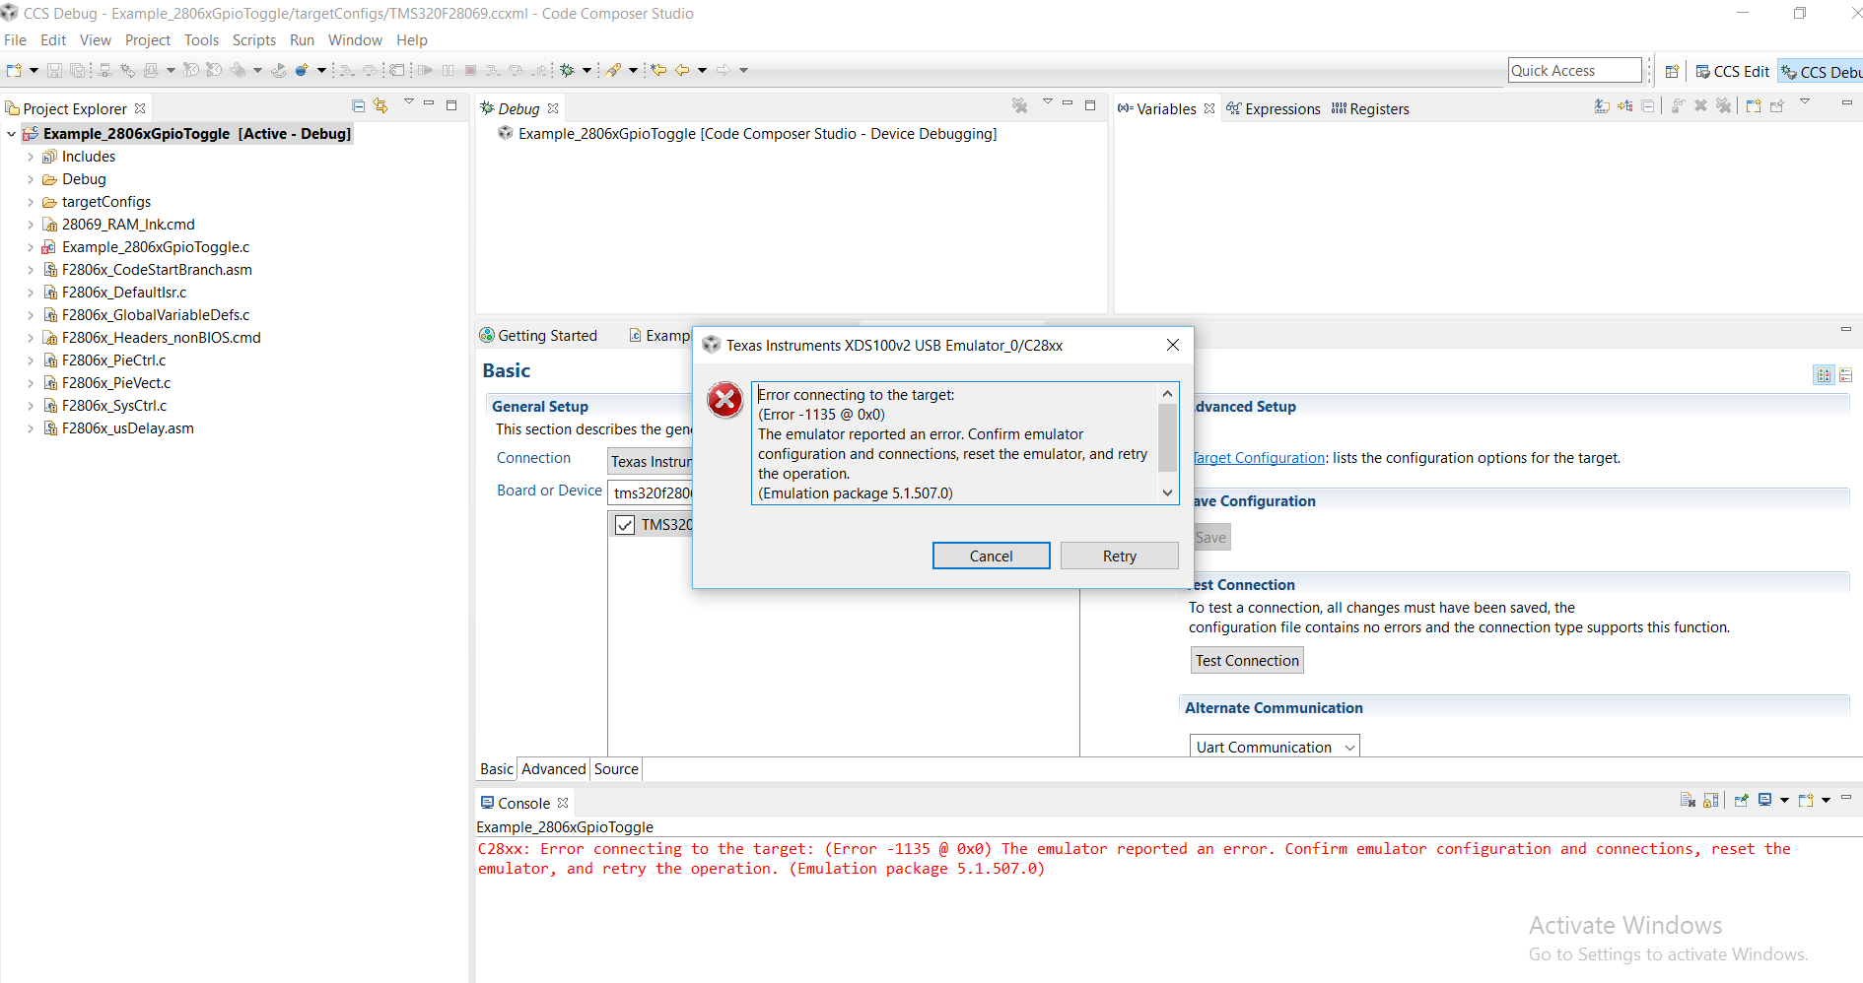Click the flashlight Search toolbar icon
The width and height of the screenshot is (1863, 983).
614,70
